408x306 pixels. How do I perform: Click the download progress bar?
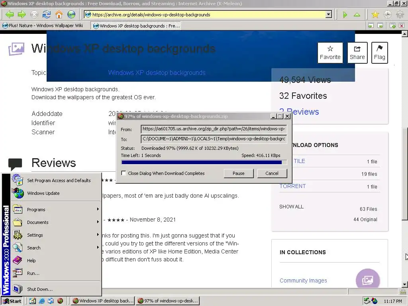pyautogui.click(x=204, y=163)
